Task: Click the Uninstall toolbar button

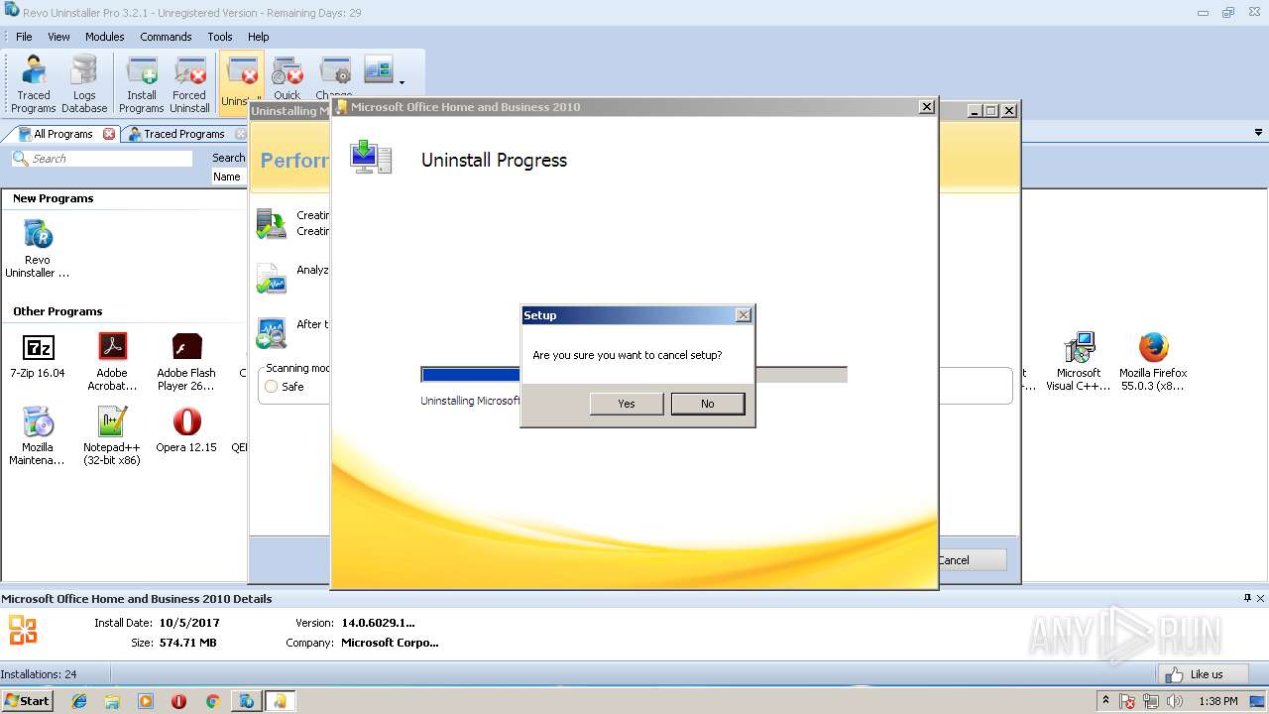Action: pos(241,82)
